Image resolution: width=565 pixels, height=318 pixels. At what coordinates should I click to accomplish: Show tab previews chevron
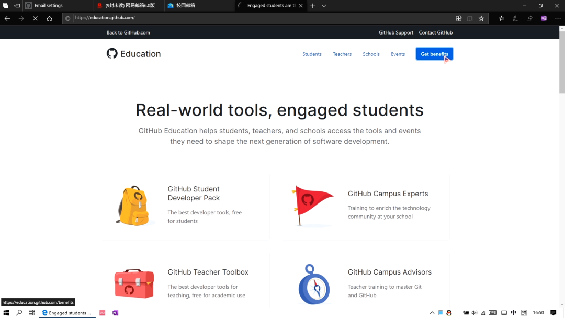tap(324, 6)
